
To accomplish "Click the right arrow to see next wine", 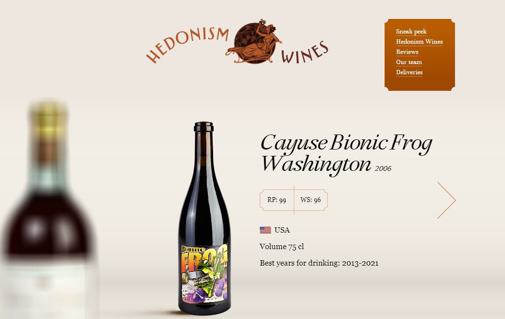I will [446, 200].
